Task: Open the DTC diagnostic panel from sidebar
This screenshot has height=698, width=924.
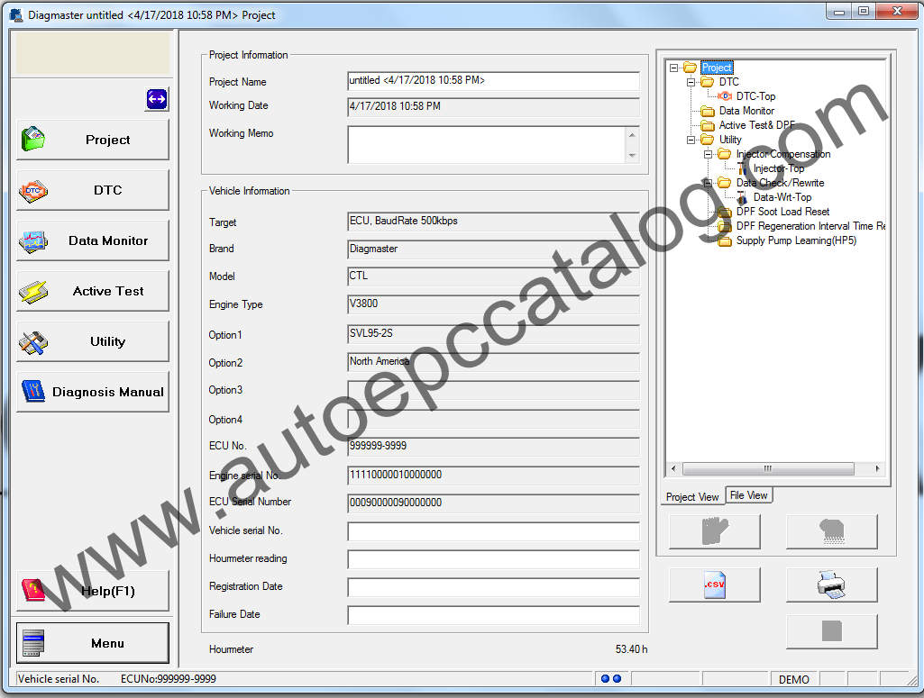Action: click(92, 189)
